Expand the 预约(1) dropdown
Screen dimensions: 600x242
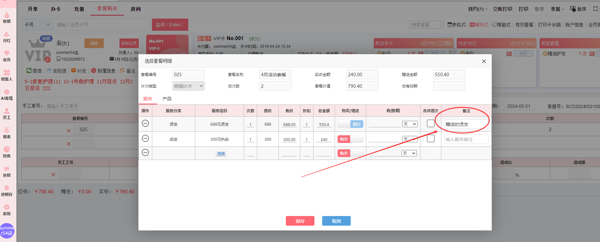point(478,9)
